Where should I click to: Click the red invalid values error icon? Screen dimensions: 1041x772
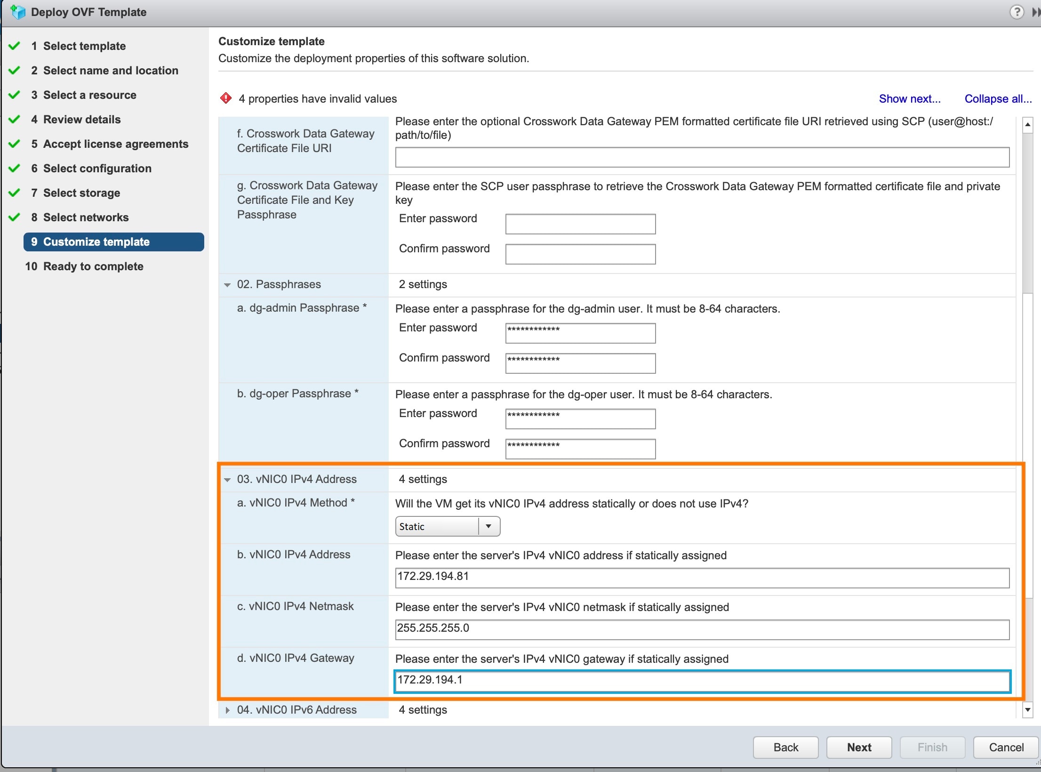pos(226,98)
